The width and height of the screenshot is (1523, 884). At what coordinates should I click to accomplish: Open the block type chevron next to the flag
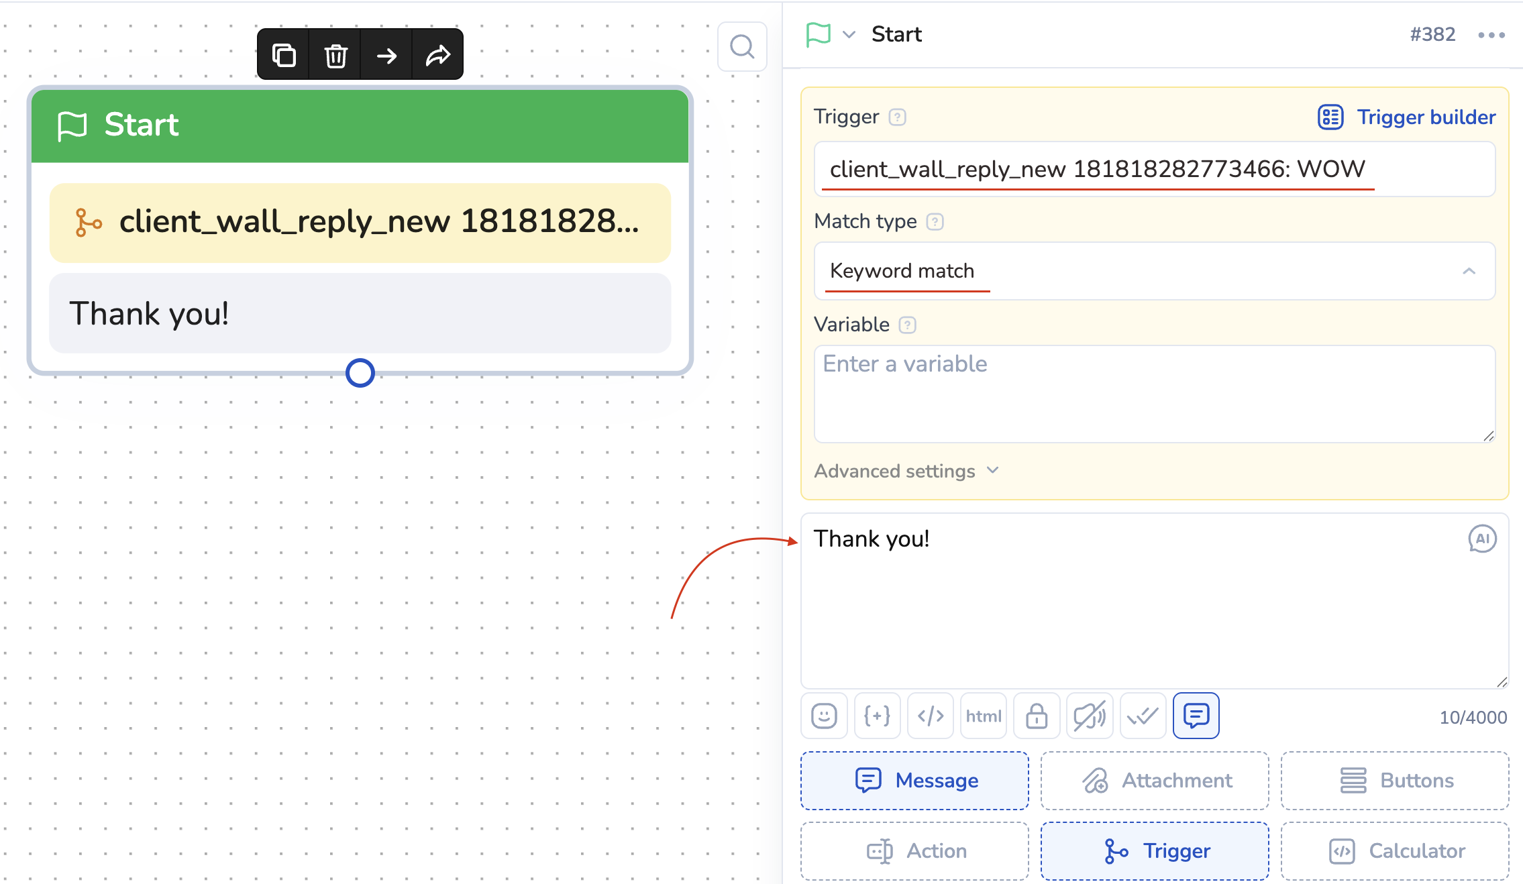tap(849, 35)
